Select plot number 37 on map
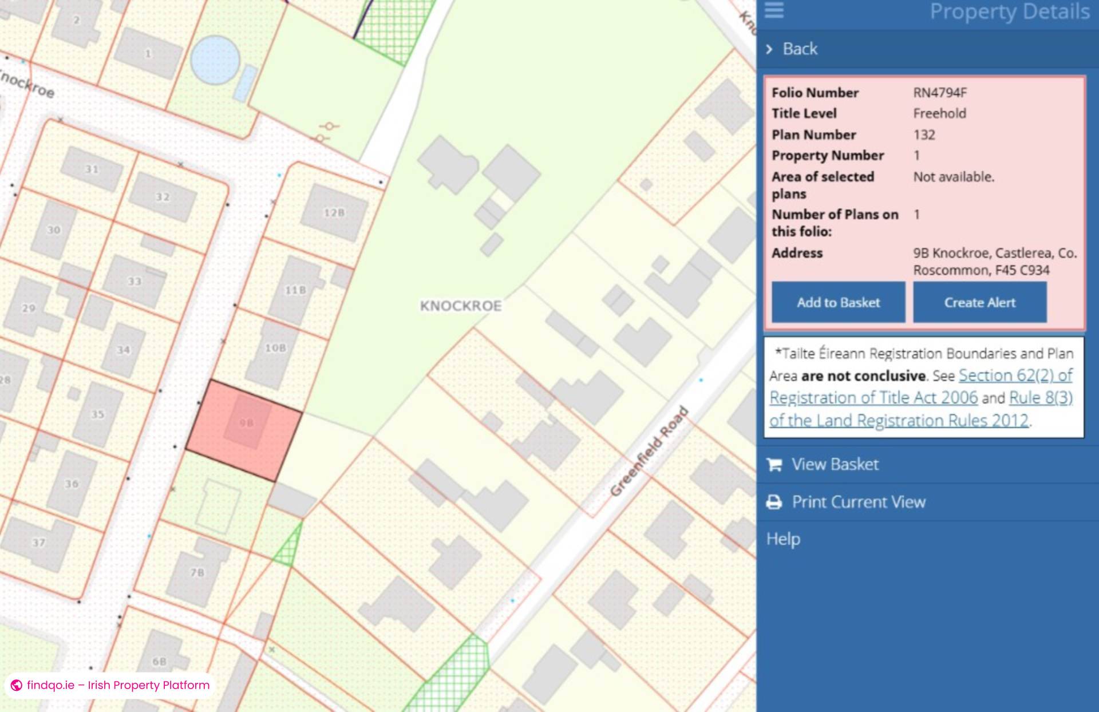 pos(38,543)
